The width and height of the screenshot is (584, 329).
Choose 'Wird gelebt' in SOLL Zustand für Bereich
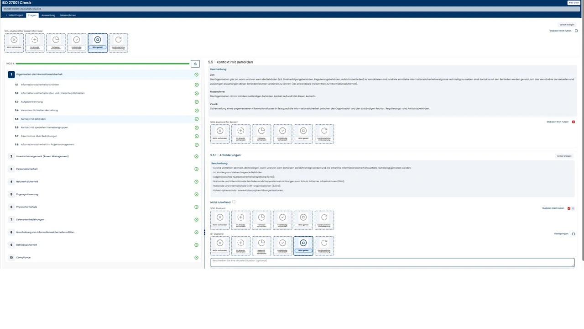303,133
